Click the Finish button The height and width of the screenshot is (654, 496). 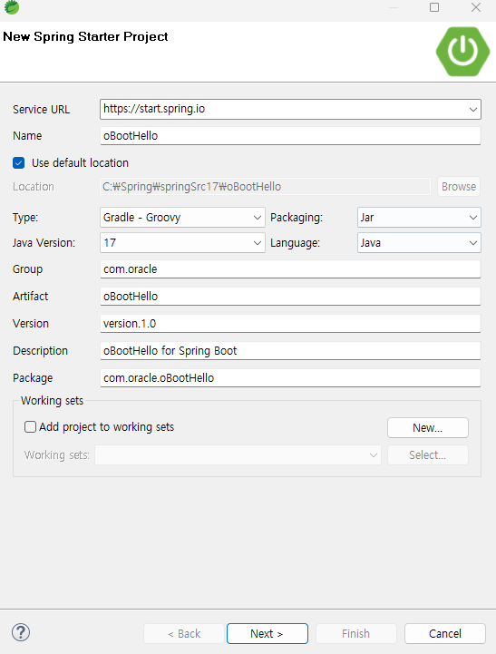(356, 633)
